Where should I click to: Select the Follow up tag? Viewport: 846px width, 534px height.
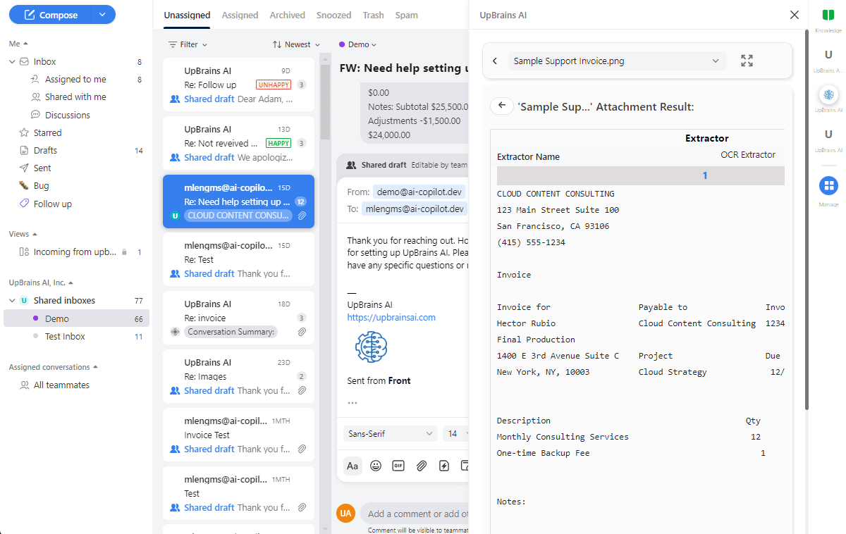(x=52, y=204)
